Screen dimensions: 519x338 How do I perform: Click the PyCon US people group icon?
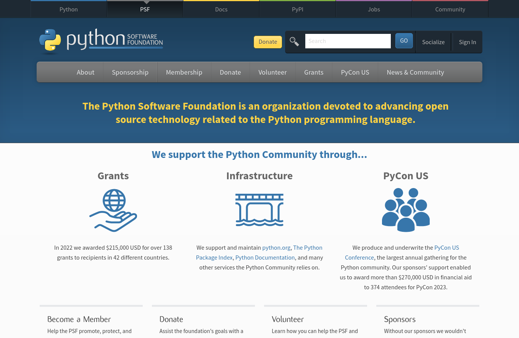(x=406, y=210)
